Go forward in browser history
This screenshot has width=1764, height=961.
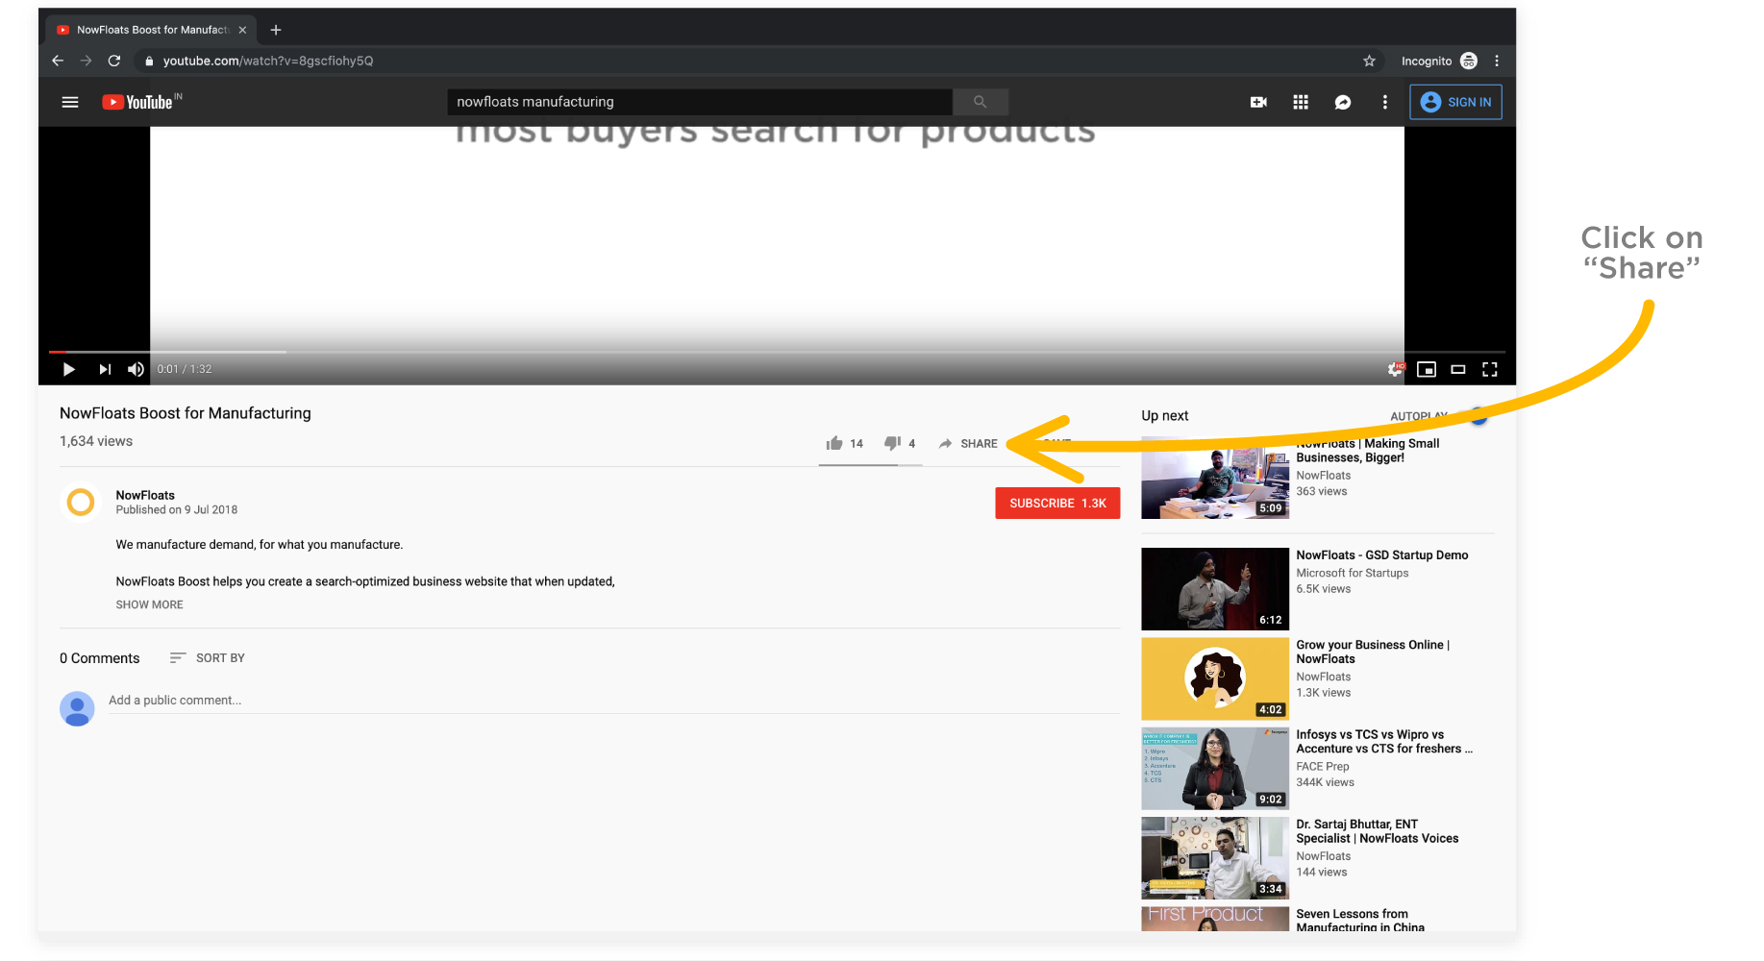86,61
